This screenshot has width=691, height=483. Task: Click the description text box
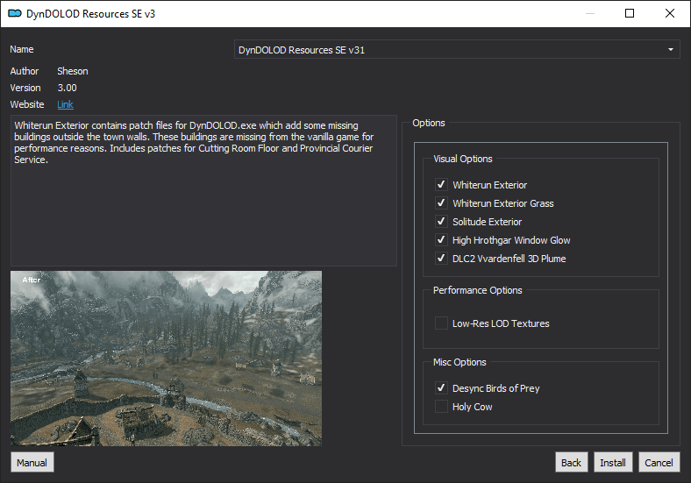tap(203, 191)
